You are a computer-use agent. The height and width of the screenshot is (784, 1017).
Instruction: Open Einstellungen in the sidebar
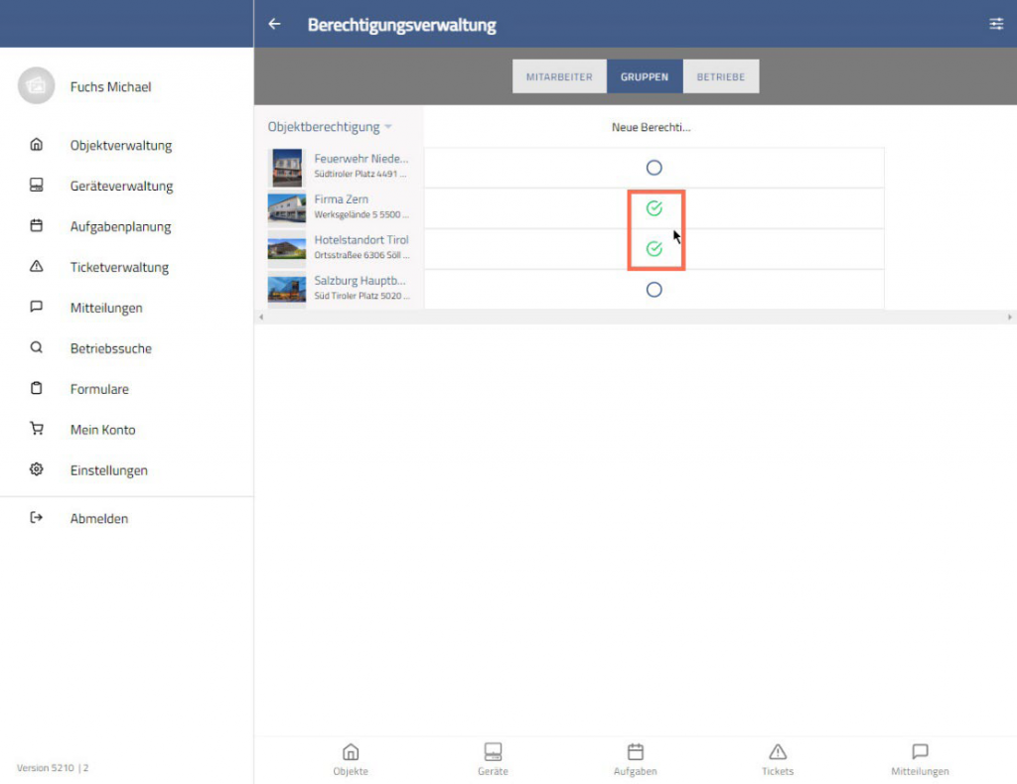point(108,470)
